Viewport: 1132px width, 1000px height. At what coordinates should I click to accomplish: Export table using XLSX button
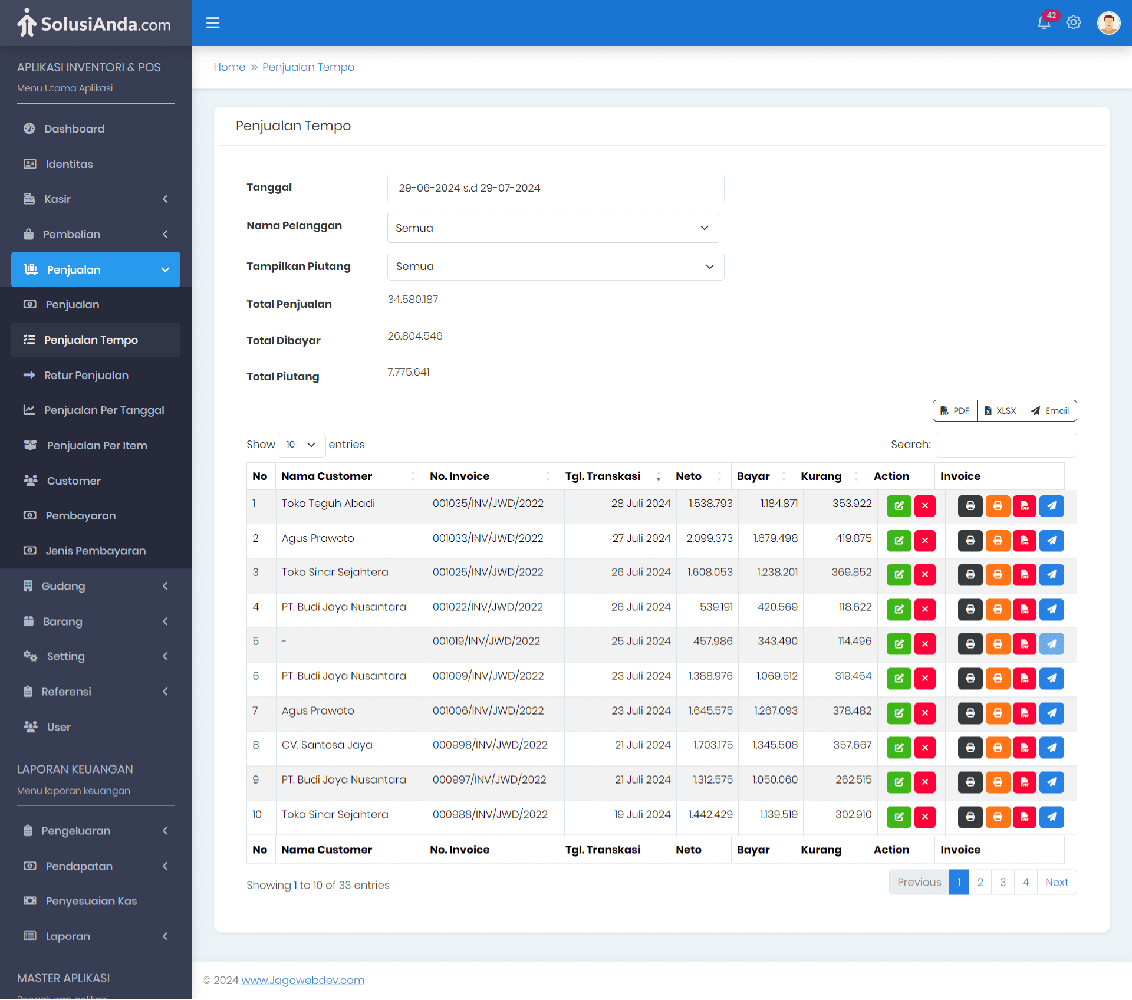tap(1001, 411)
